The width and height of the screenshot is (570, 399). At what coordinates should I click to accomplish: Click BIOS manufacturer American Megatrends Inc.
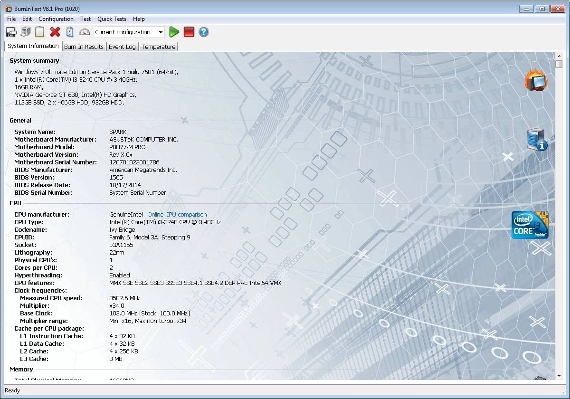tap(143, 170)
